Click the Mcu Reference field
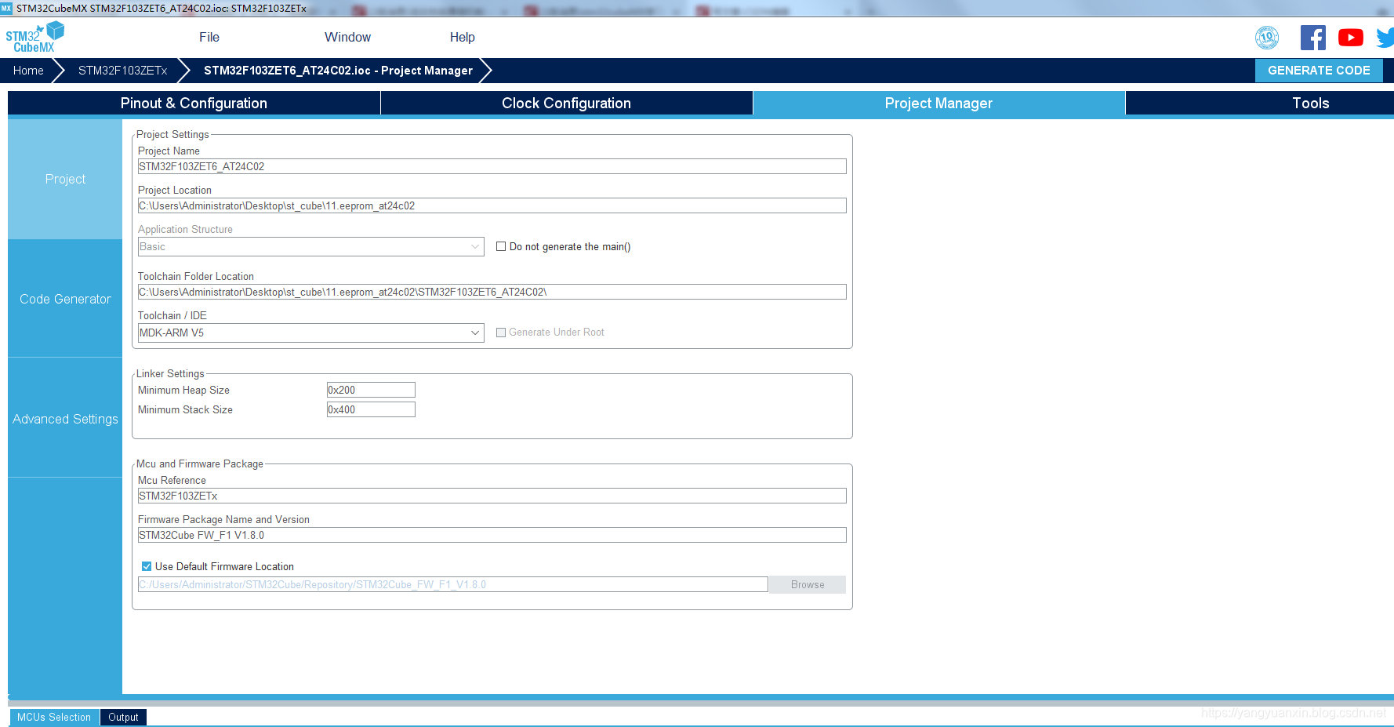 click(492, 496)
